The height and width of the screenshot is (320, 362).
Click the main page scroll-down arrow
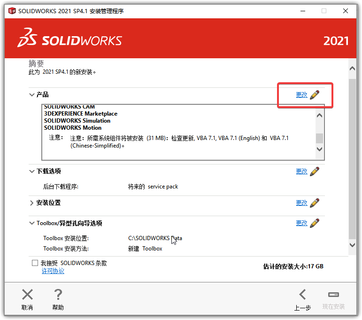[352, 245]
